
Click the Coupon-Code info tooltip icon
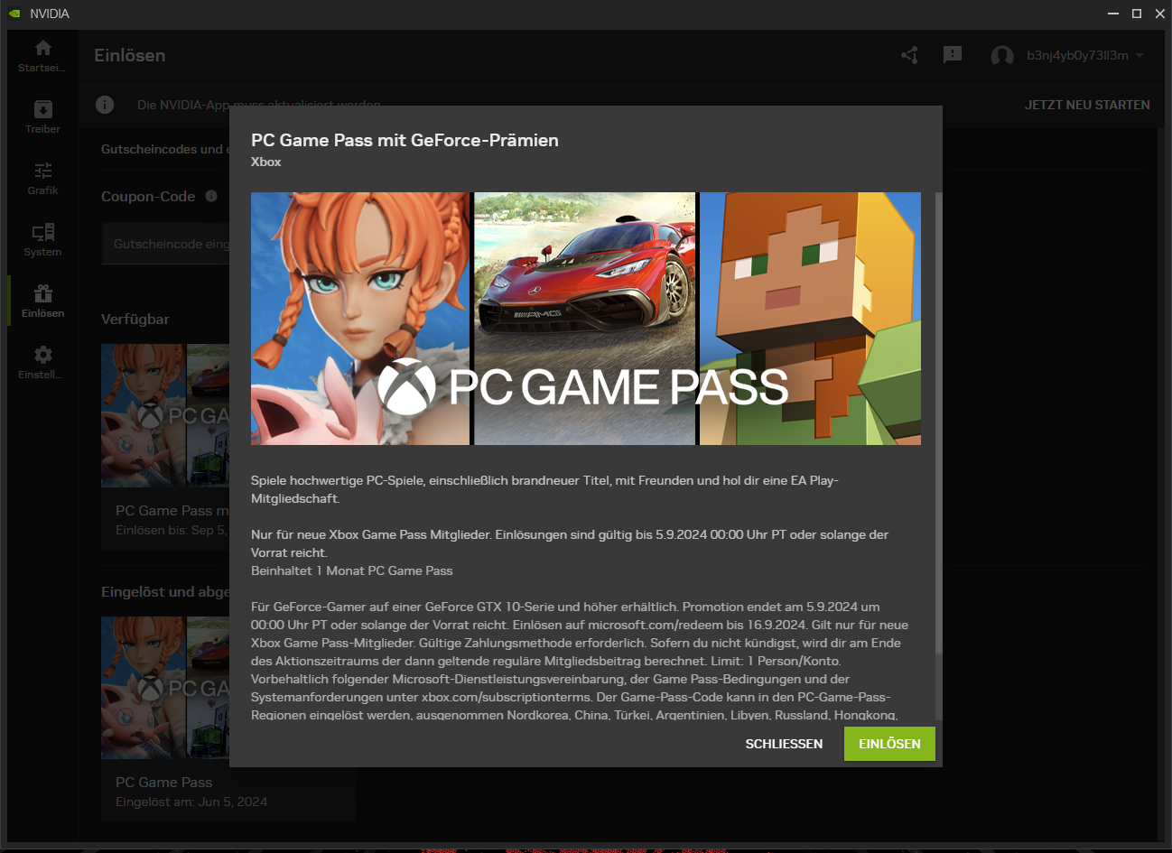coord(211,196)
